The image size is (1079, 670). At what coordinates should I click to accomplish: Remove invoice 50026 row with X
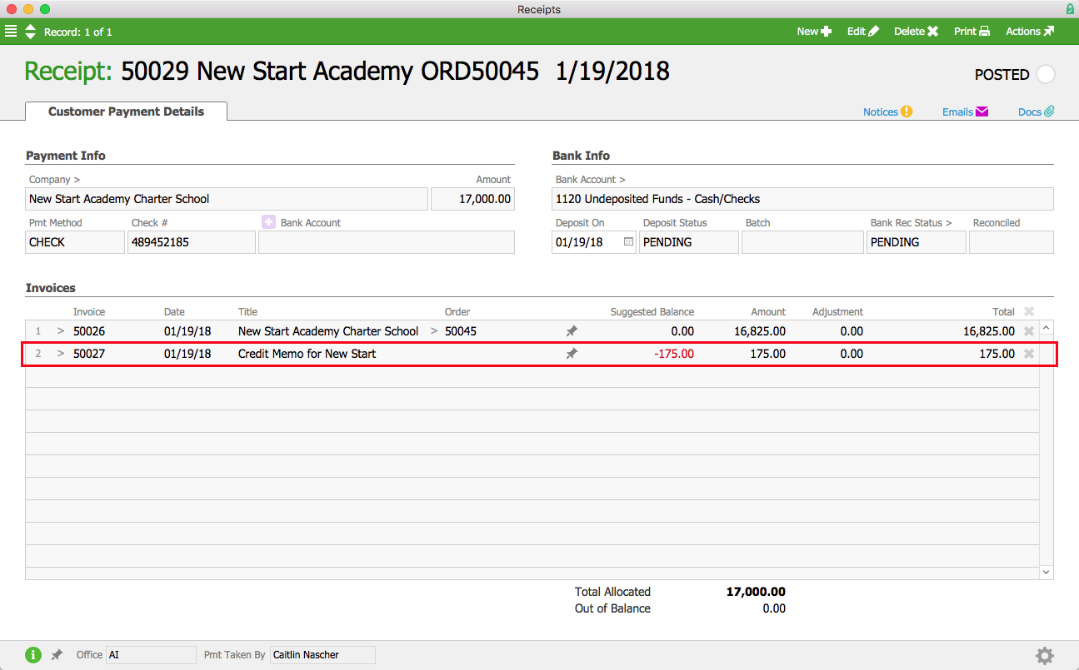click(x=1029, y=331)
